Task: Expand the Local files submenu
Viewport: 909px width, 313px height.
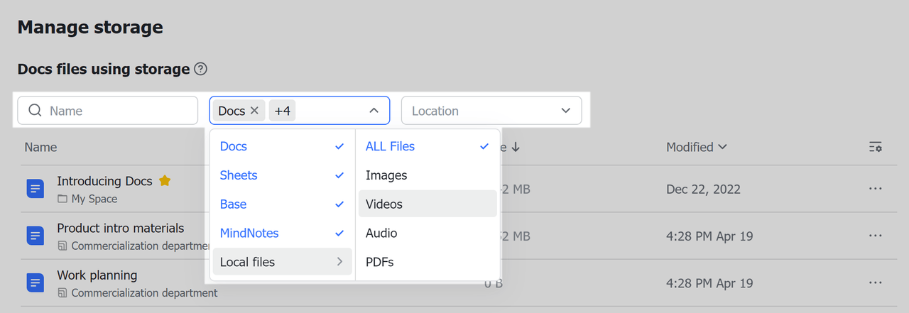Action: click(282, 262)
